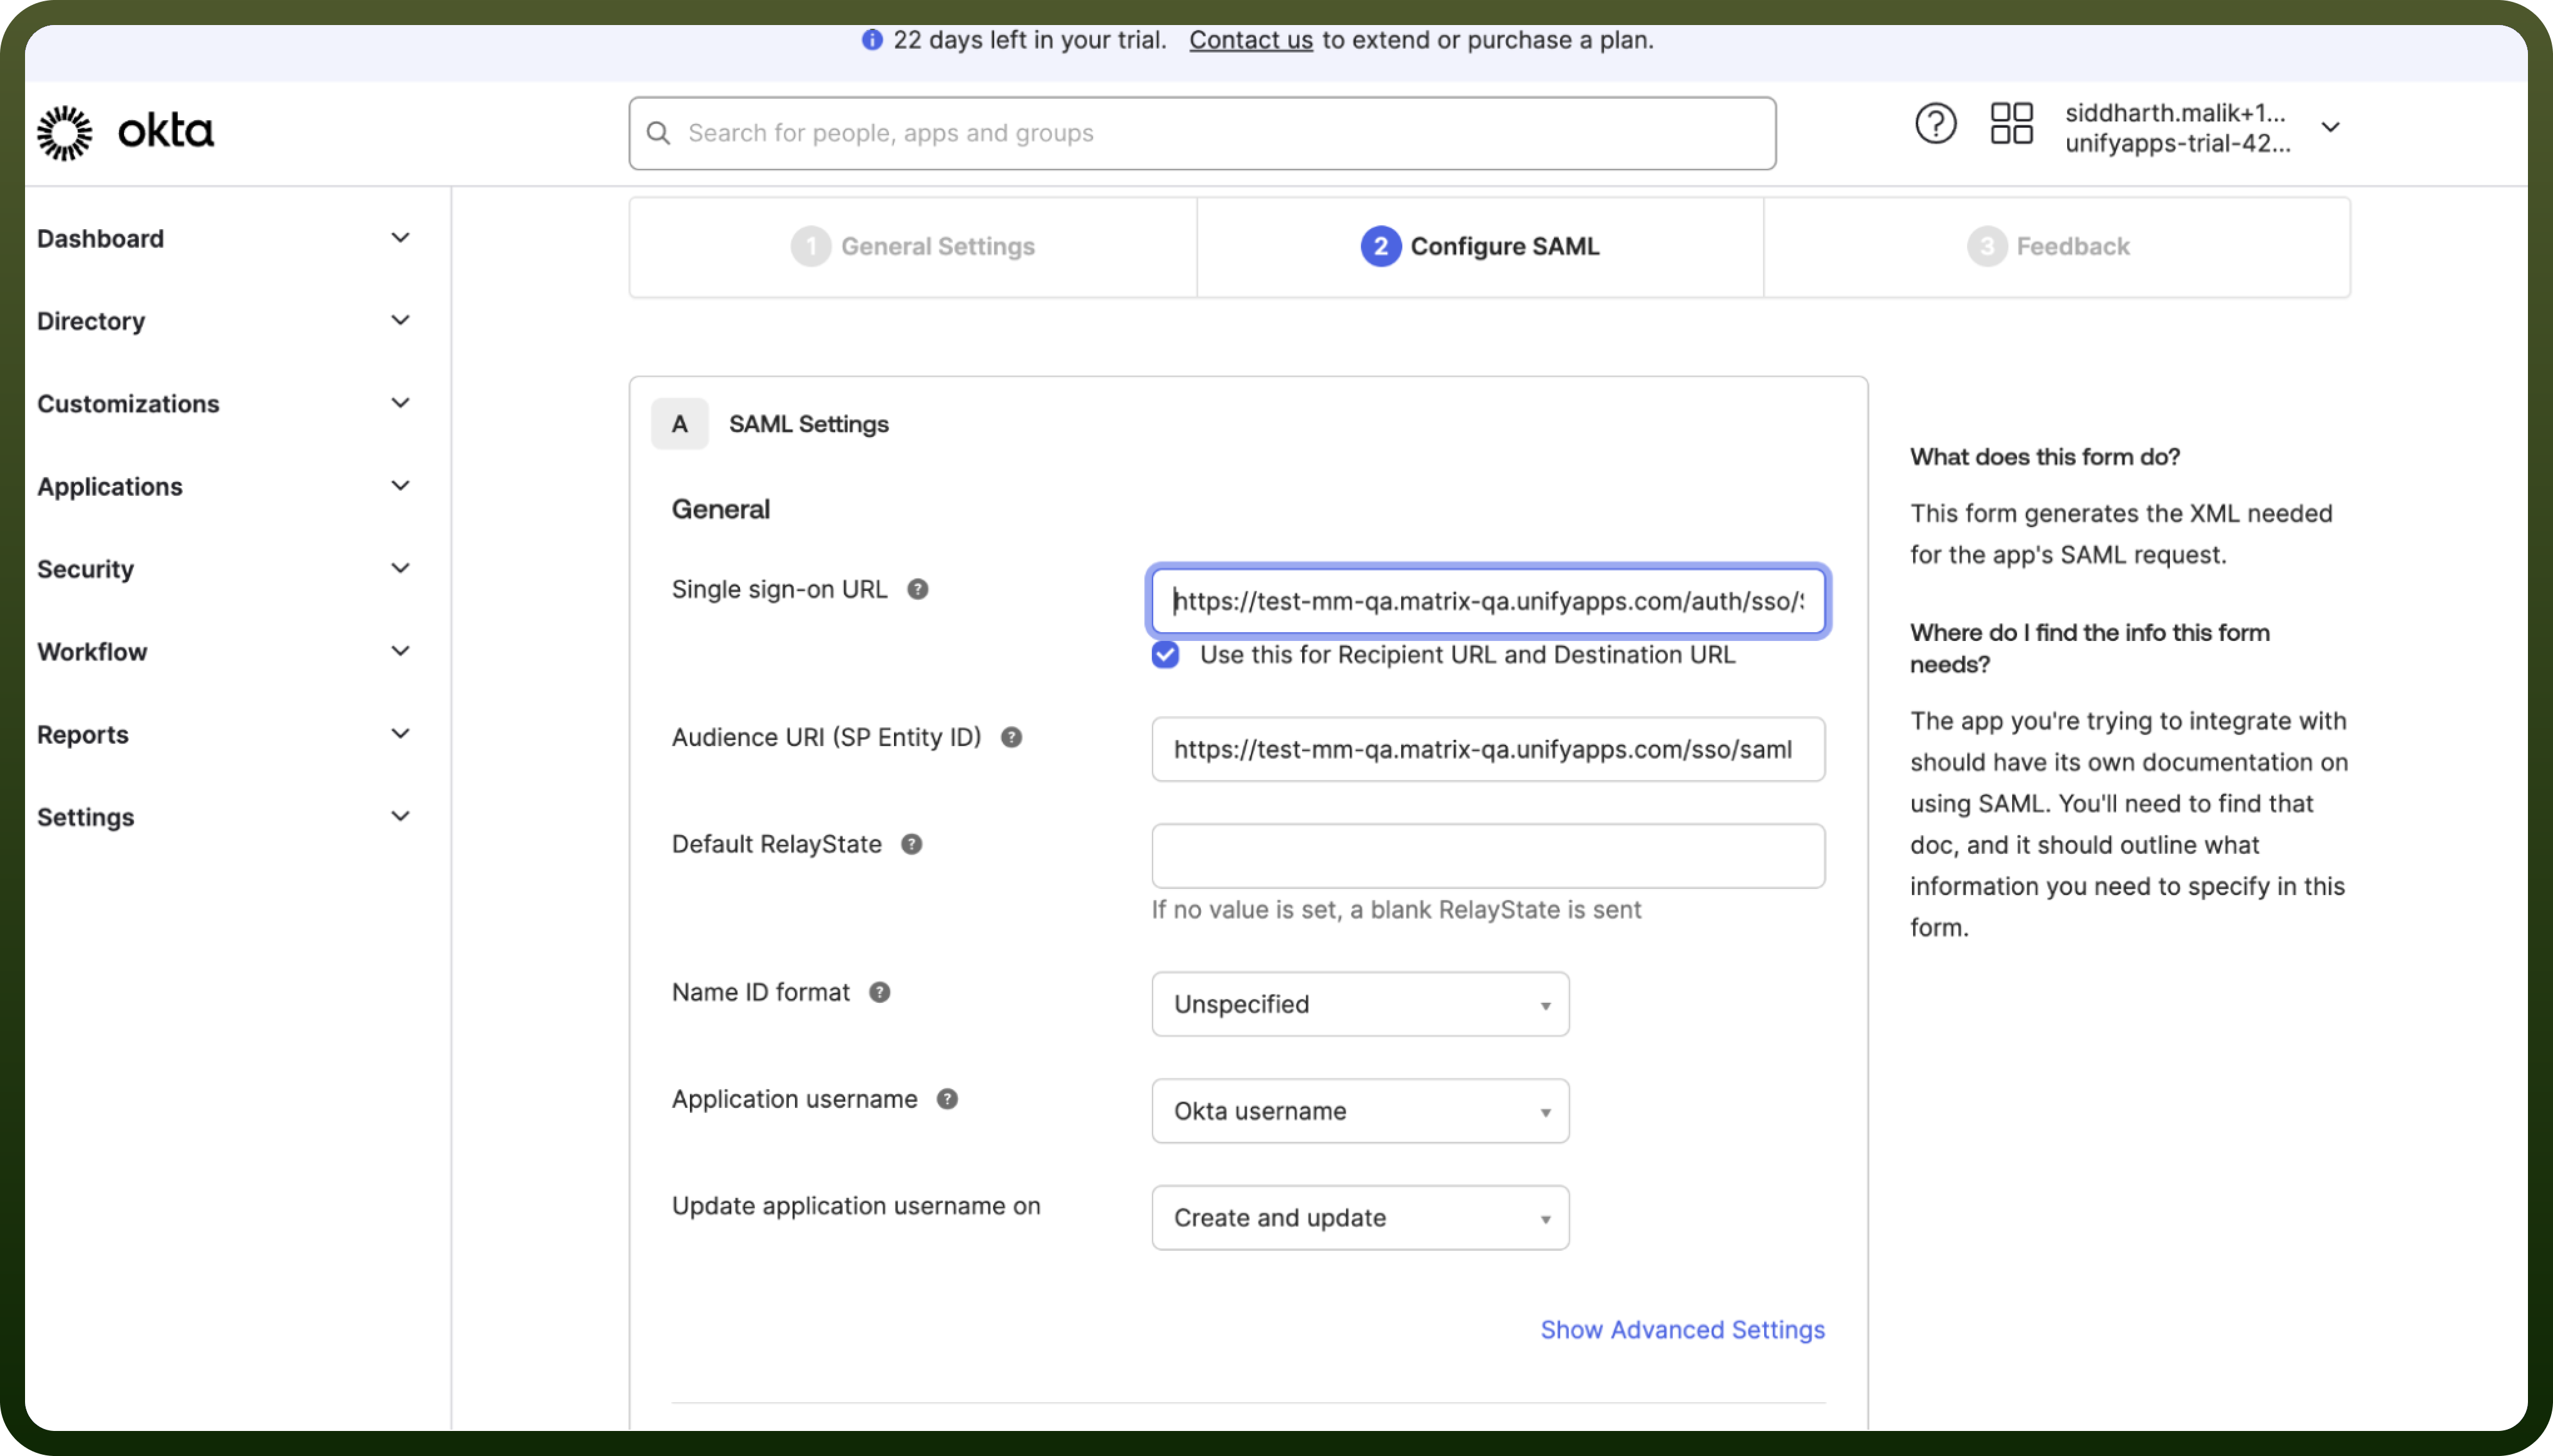The image size is (2553, 1456).
Task: Show help for Application username
Action: tap(946, 1099)
